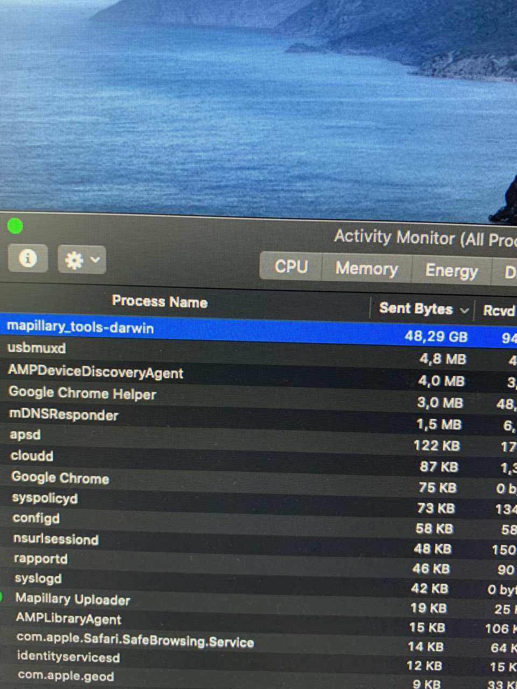Click the 15 KB sent bytes value
This screenshot has height=689, width=517.
pos(427,628)
